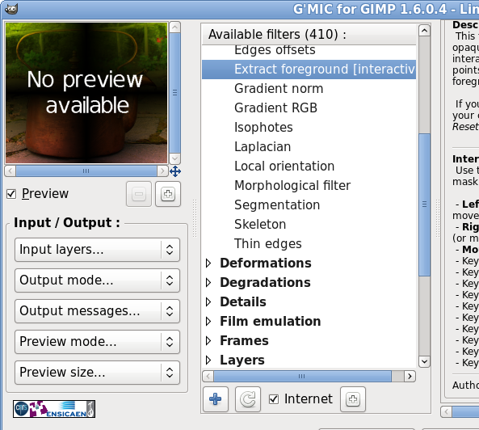Click the zoom in preview button
Viewport: 479px width, 430px height.
[x=168, y=194]
